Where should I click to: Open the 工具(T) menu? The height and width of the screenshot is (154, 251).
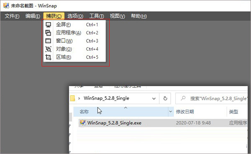pyautogui.click(x=97, y=16)
